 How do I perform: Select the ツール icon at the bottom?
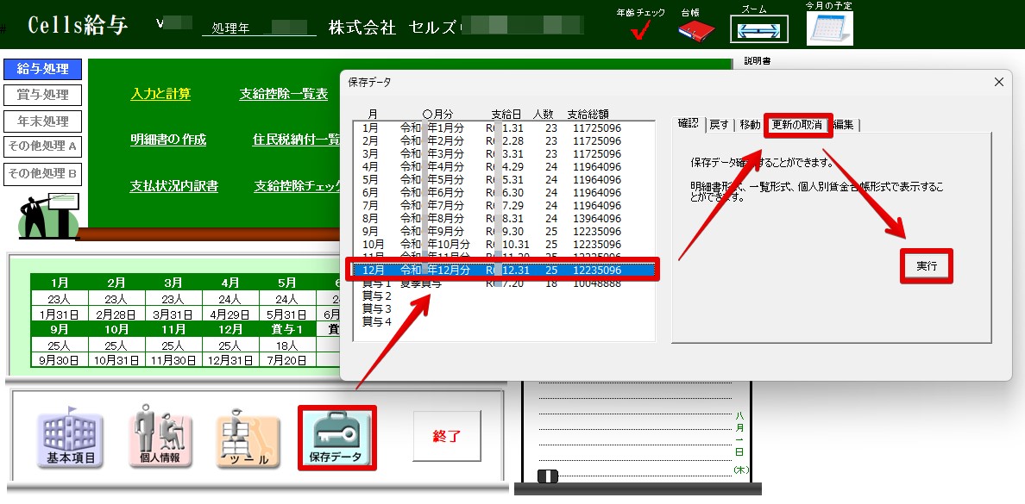[x=248, y=437]
